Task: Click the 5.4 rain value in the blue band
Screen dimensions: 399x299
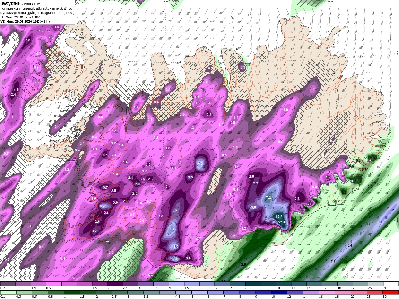Action: tap(350, 245)
